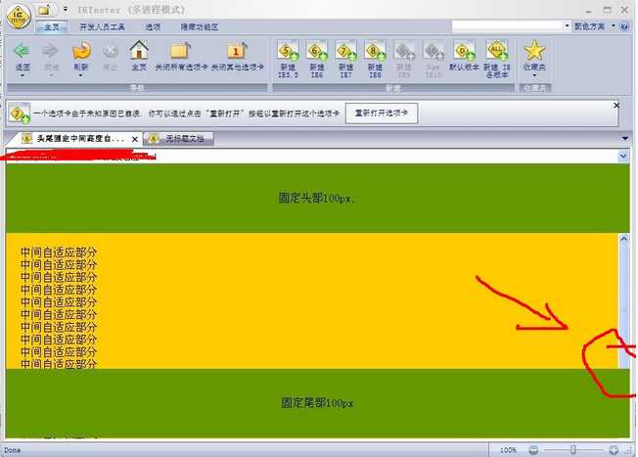Go back with the green Back arrow
638x457 pixels.
coord(22,51)
